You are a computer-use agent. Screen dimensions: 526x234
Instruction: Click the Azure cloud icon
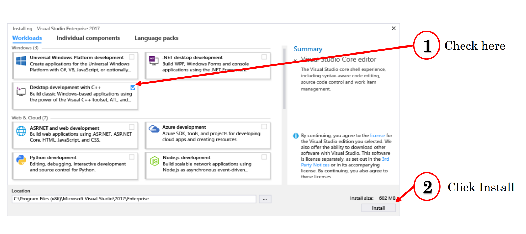click(x=154, y=129)
